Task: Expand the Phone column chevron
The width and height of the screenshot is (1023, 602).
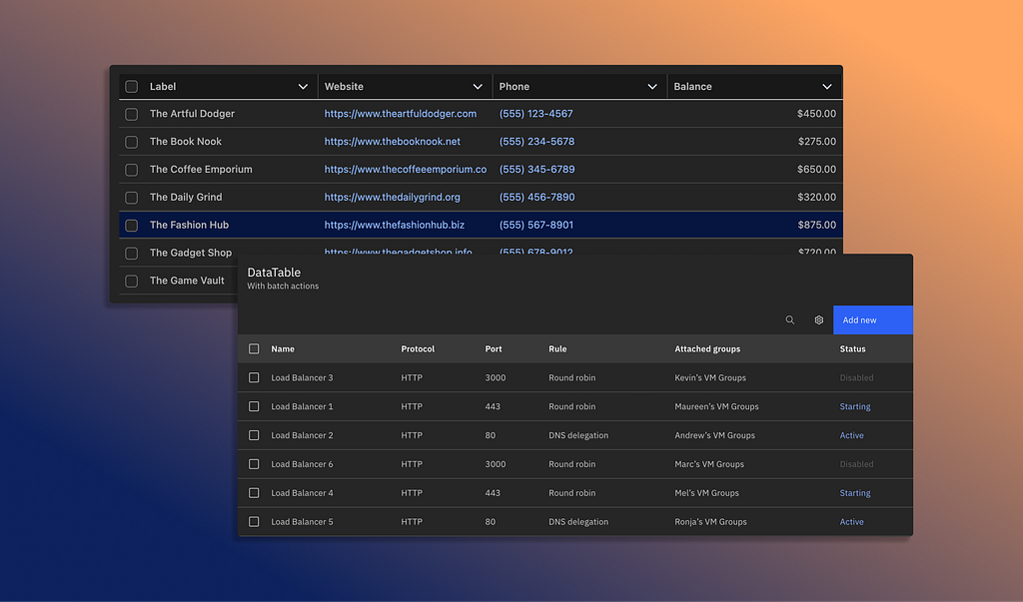Action: click(x=652, y=87)
